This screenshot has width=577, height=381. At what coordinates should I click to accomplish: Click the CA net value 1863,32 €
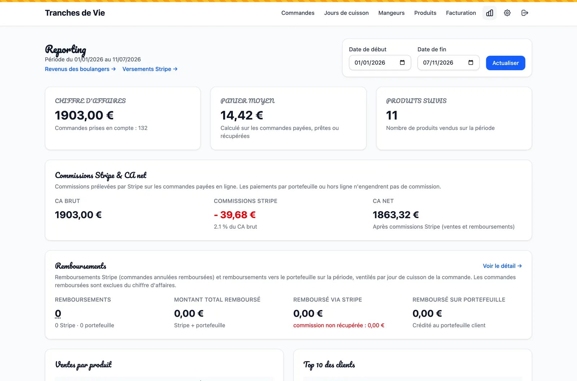pos(396,215)
